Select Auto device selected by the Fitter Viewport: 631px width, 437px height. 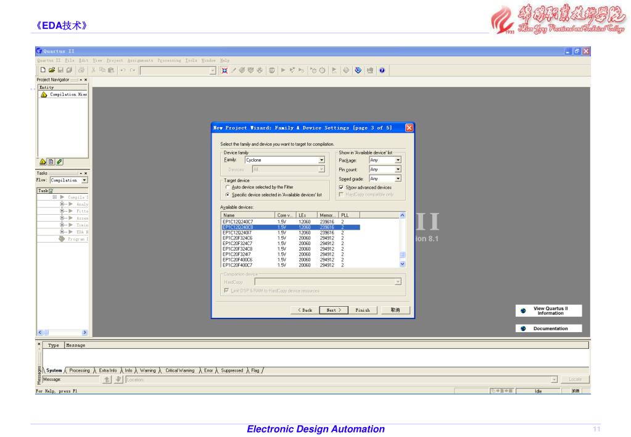[228, 187]
